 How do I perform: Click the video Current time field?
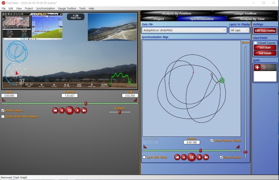pyautogui.click(x=69, y=95)
